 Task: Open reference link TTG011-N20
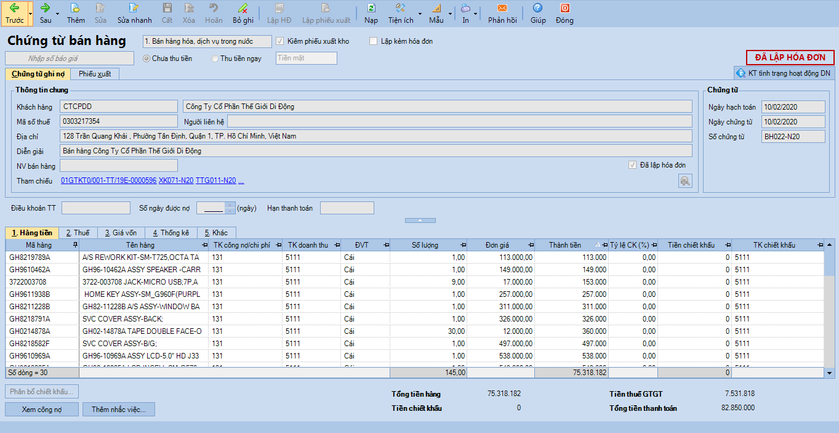tap(215, 180)
